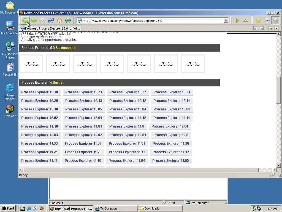Click the green Up triangle icon
This screenshot has width=282, height=212.
pos(246,20)
